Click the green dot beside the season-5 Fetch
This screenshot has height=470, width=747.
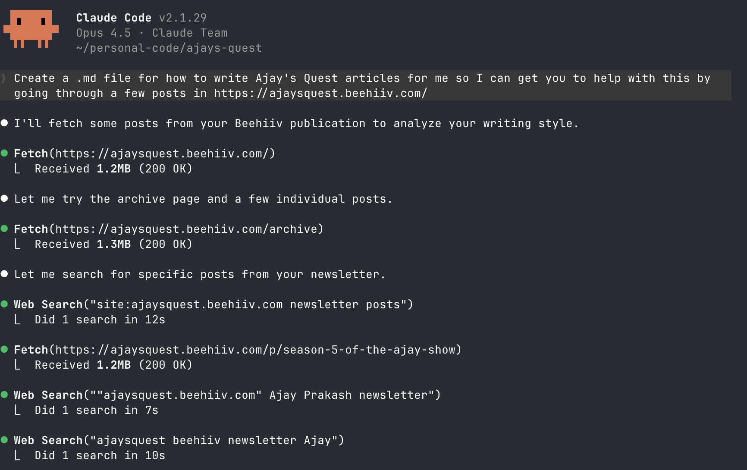point(4,350)
